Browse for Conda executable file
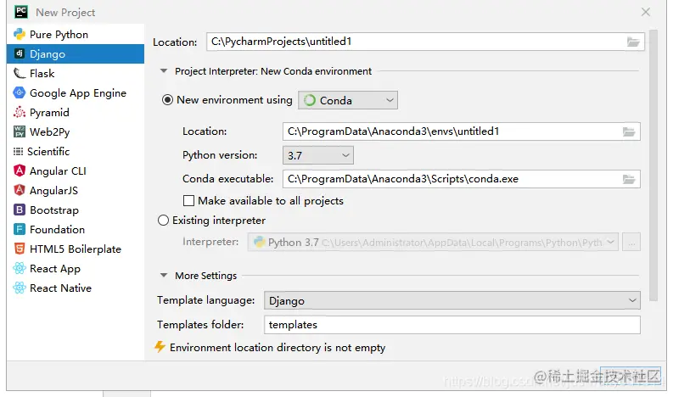Viewport: 673px width, 397px height. [x=629, y=179]
